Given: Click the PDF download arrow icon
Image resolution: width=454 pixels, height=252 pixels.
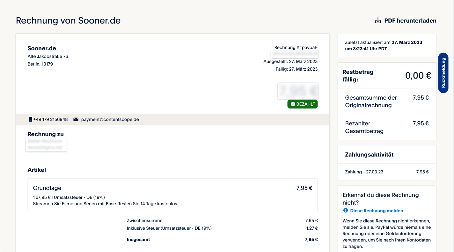Looking at the screenshot, I should pos(378,21).
